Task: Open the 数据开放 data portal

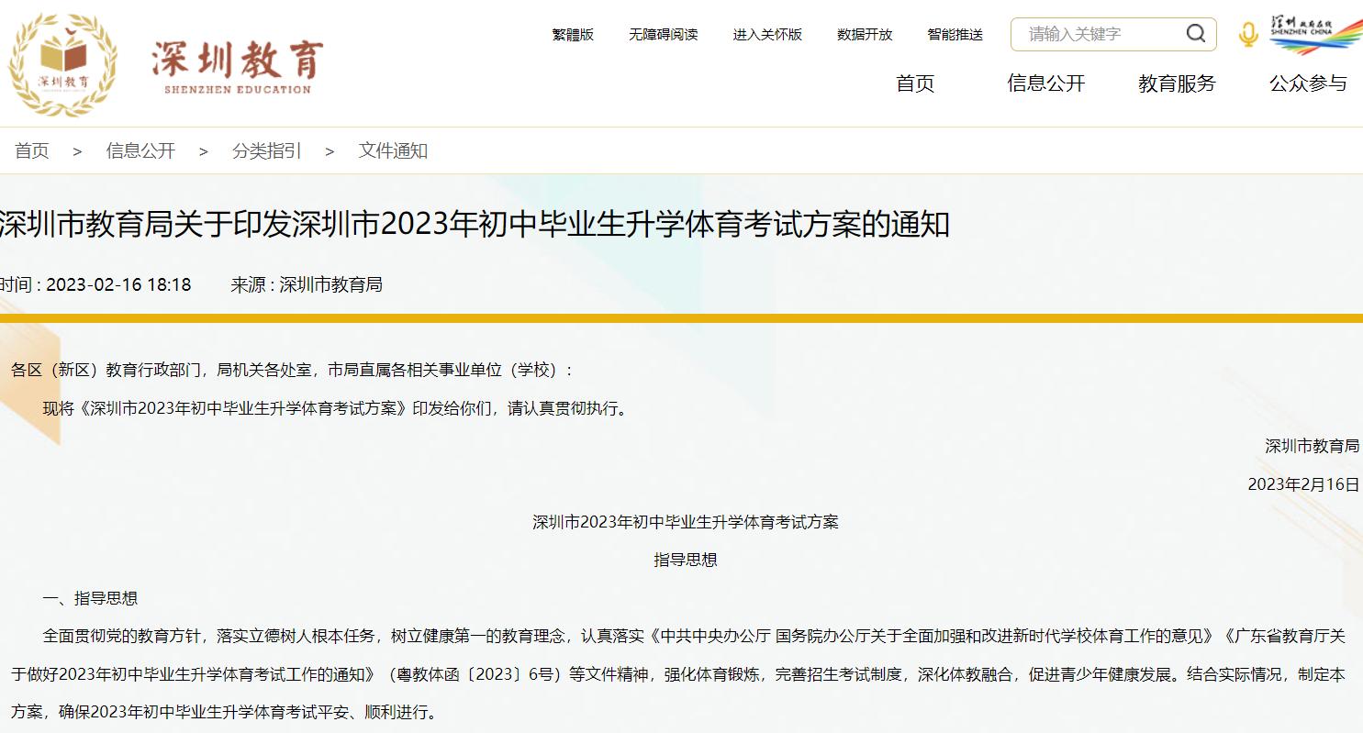Action: (864, 34)
